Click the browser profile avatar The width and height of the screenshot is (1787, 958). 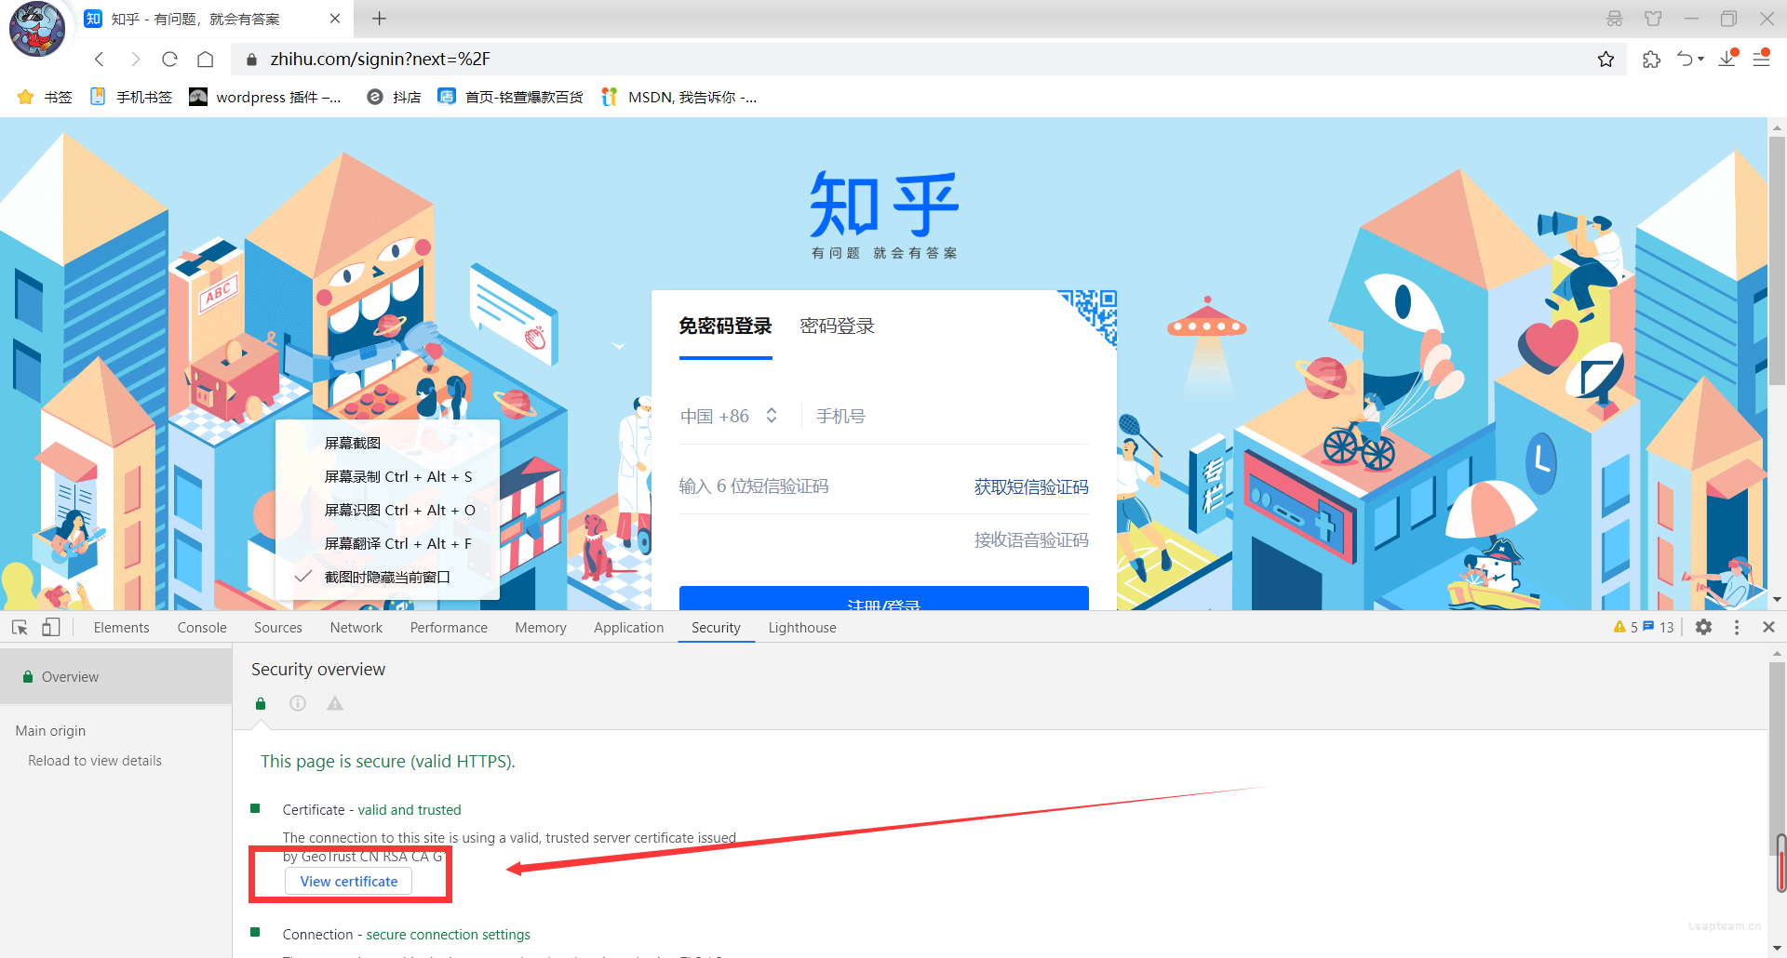coord(37,28)
